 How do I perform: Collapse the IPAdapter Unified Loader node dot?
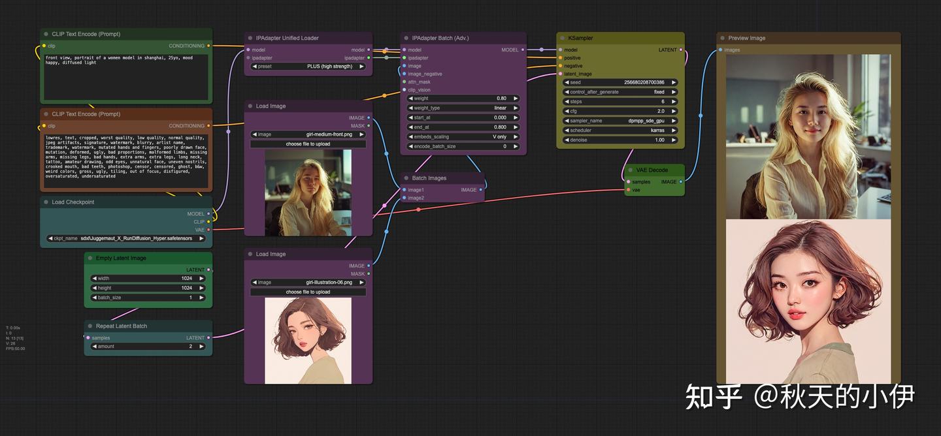pos(250,39)
